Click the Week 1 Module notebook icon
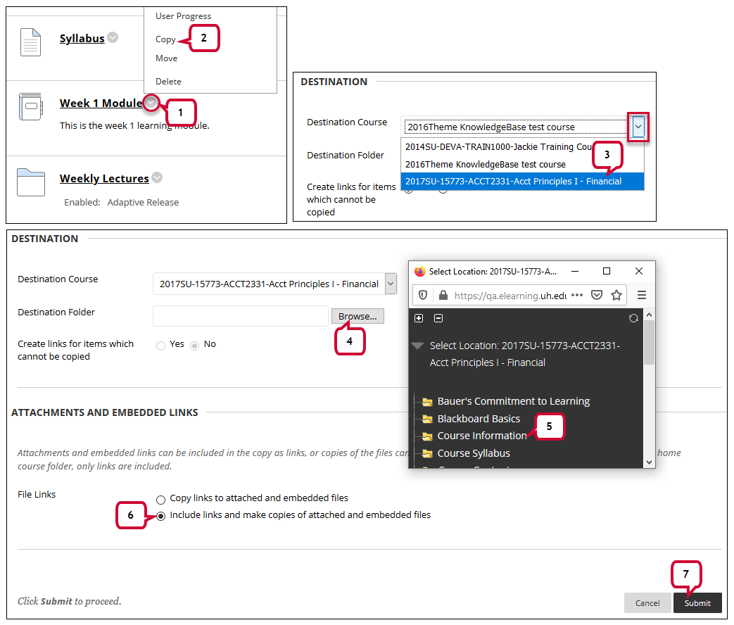Screen dimensions: 734x625 tap(31, 106)
